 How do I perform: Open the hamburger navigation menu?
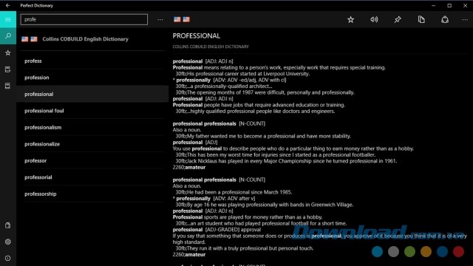(x=8, y=20)
